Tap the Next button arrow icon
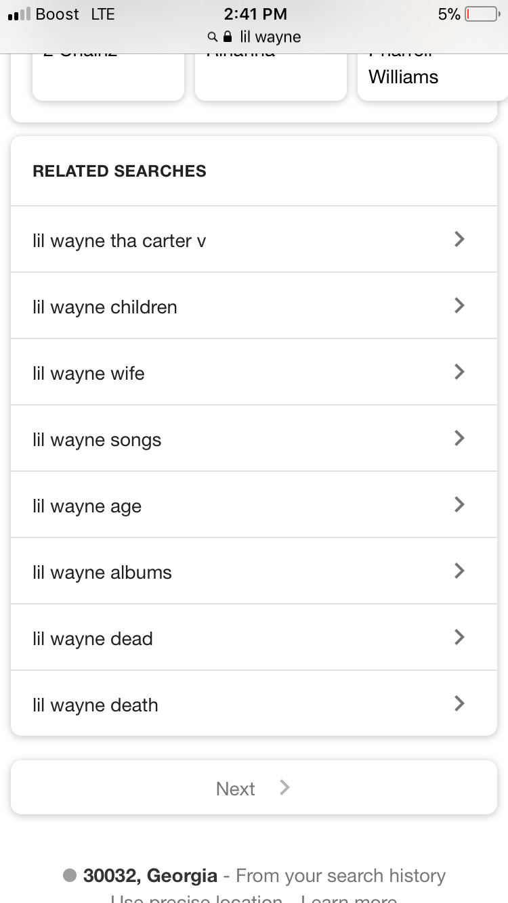 pos(284,787)
